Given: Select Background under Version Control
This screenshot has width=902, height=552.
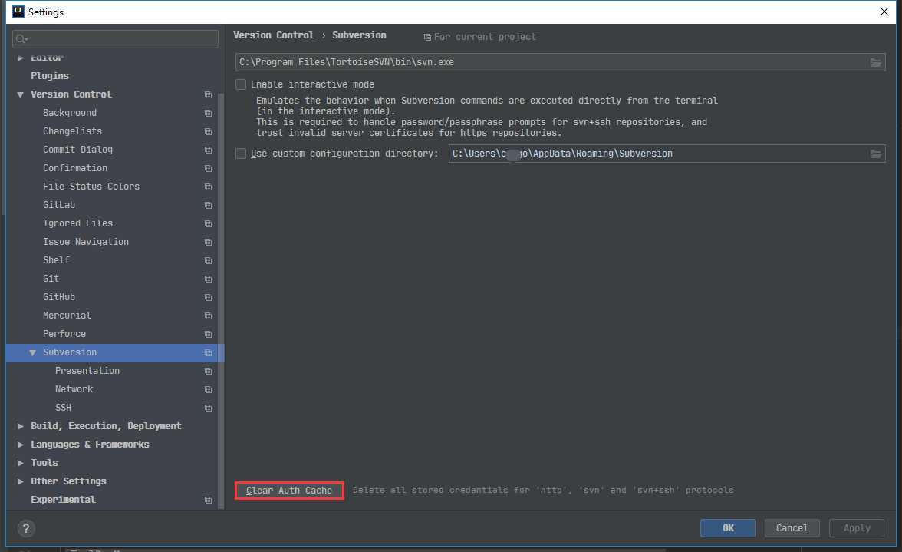Looking at the screenshot, I should click(70, 113).
